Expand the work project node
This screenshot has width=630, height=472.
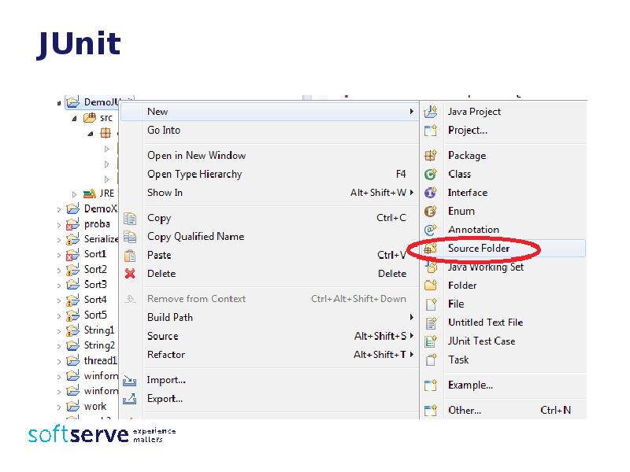[x=59, y=407]
